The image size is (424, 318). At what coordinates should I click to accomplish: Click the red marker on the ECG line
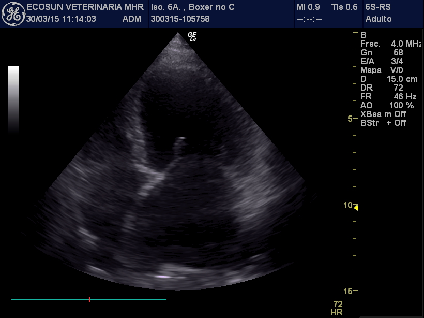pyautogui.click(x=89, y=299)
